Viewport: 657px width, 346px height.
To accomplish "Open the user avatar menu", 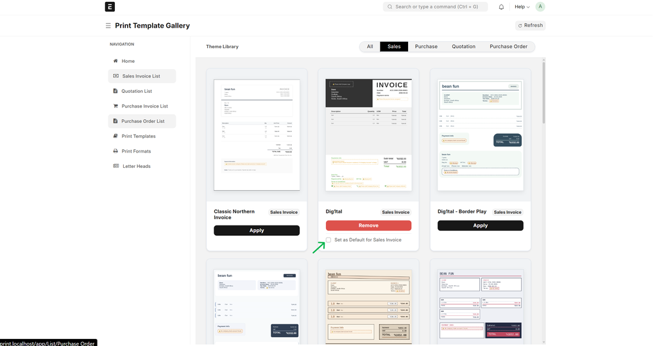I will tap(540, 7).
